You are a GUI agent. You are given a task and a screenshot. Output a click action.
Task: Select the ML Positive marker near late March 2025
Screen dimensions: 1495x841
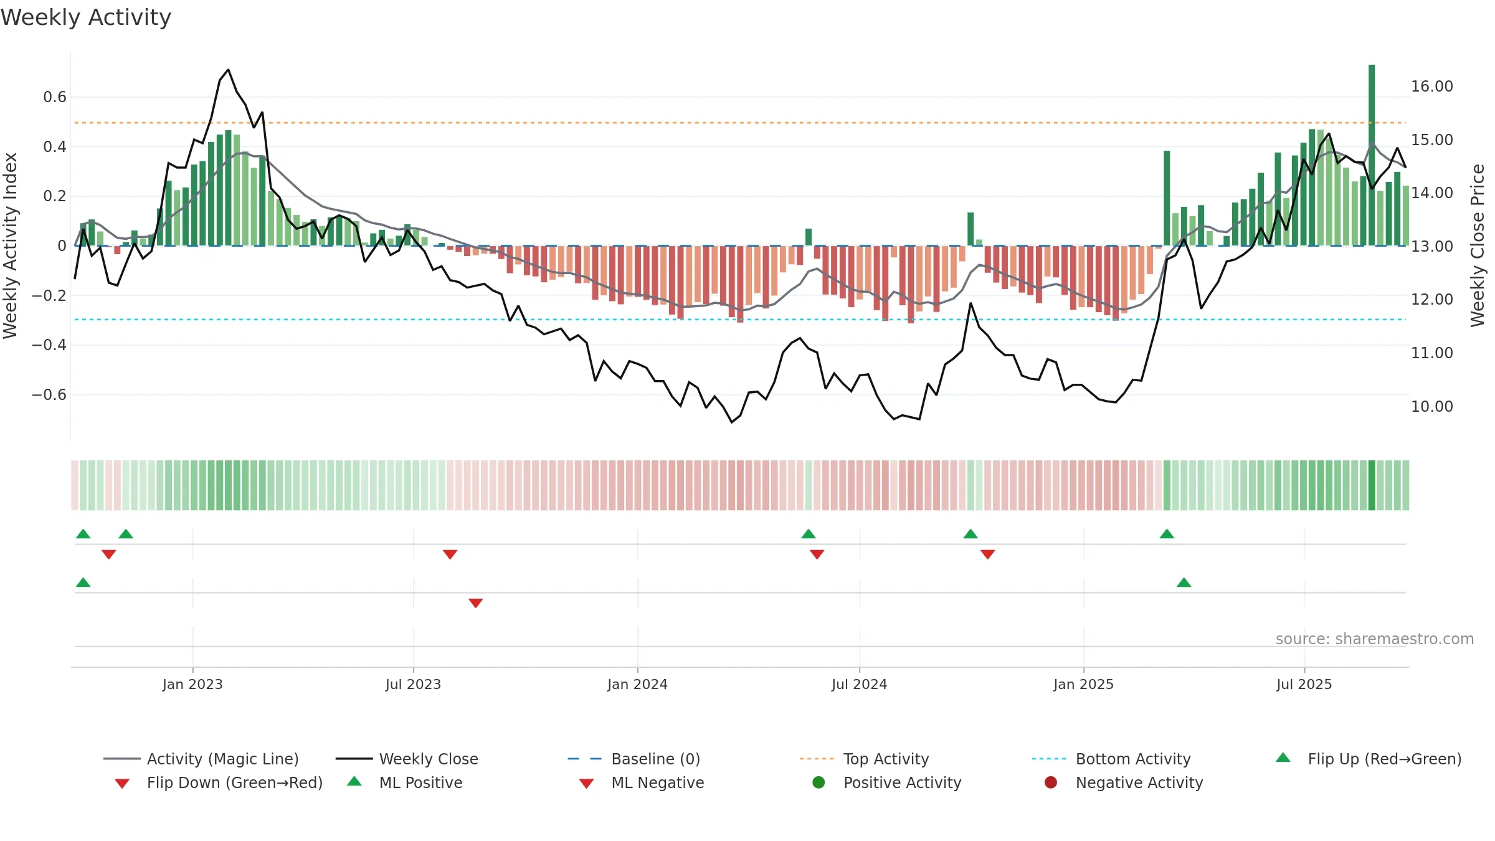click(x=1184, y=582)
